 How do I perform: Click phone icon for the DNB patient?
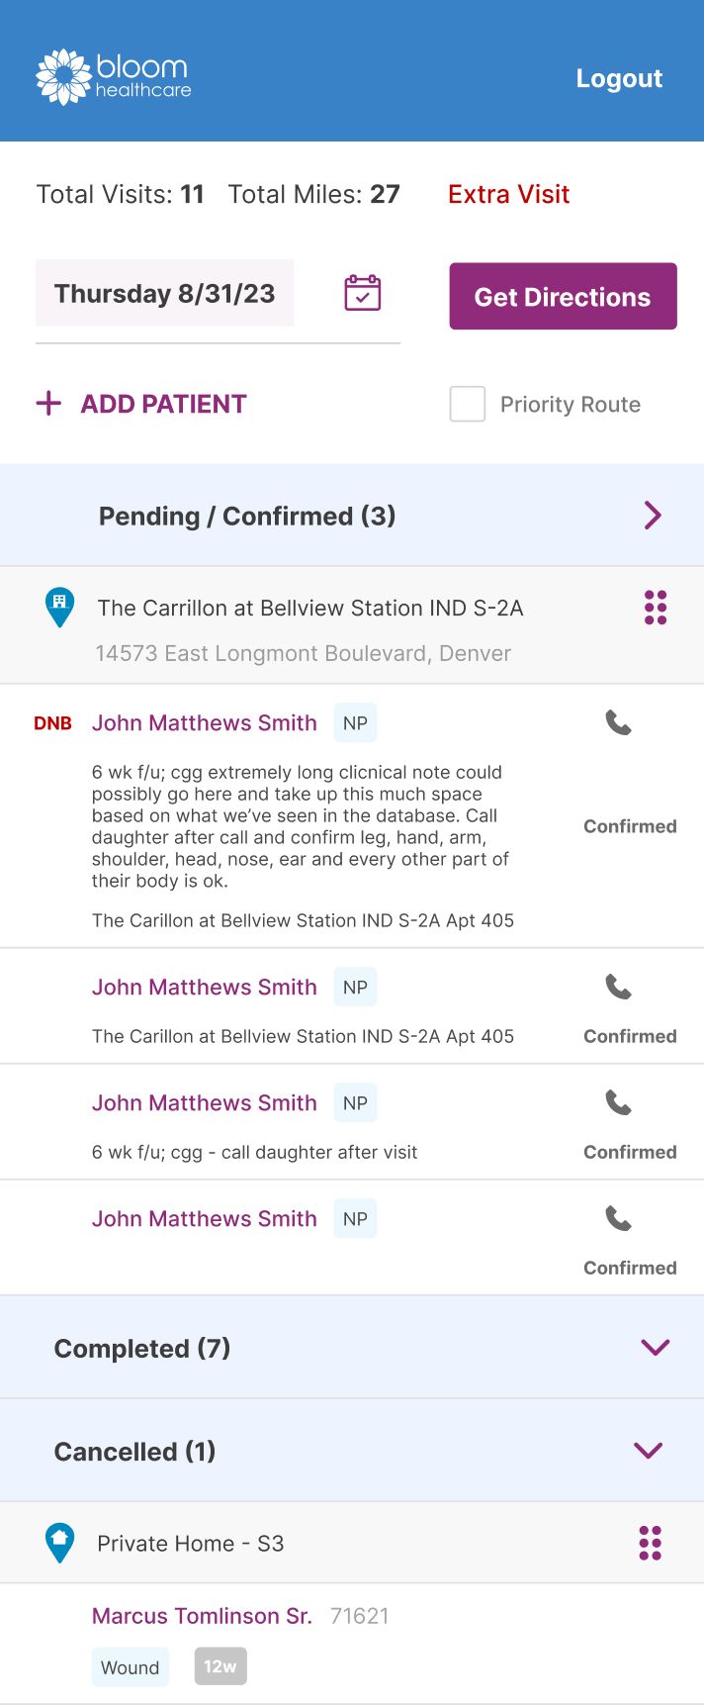point(618,723)
